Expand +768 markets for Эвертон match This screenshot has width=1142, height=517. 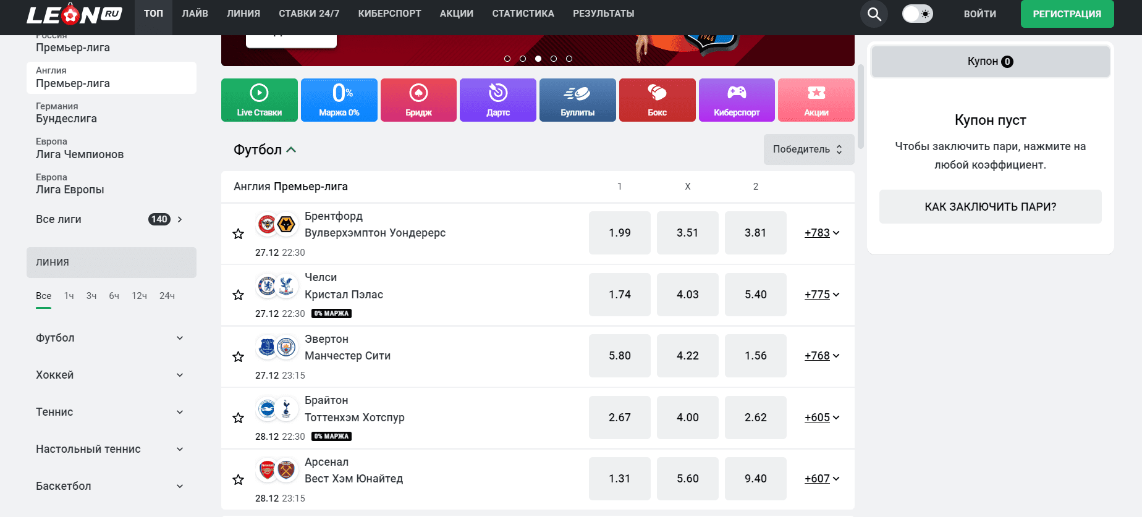(822, 356)
